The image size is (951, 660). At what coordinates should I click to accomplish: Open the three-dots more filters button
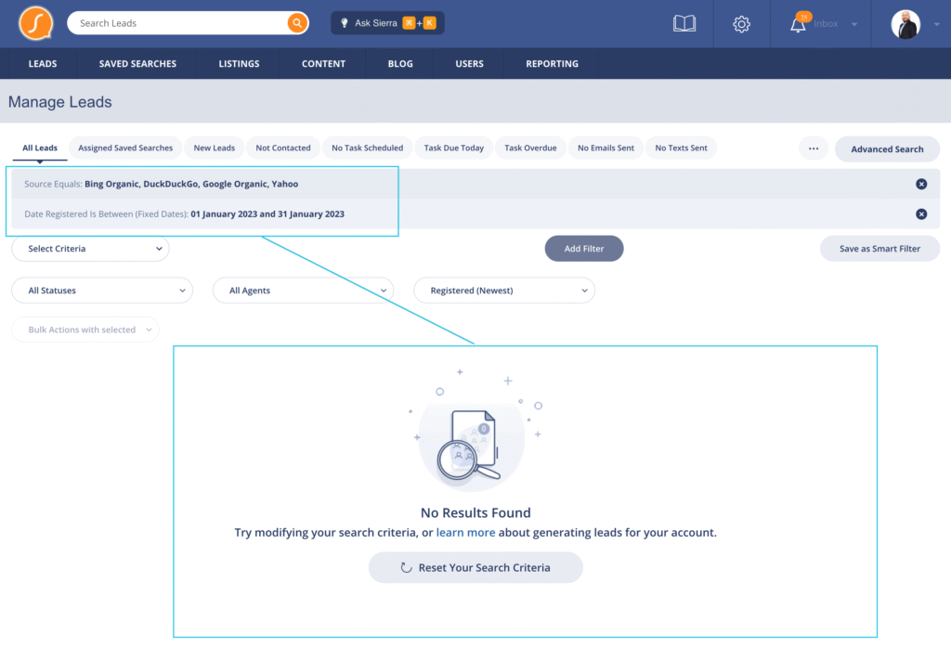(x=814, y=149)
